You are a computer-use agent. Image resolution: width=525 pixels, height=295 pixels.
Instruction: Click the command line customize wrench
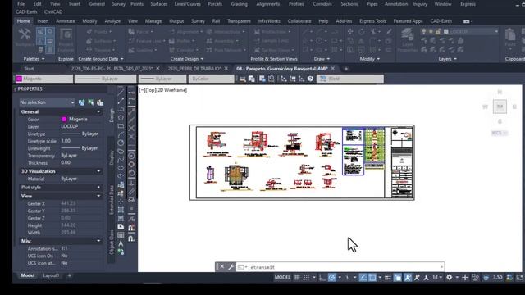231,267
